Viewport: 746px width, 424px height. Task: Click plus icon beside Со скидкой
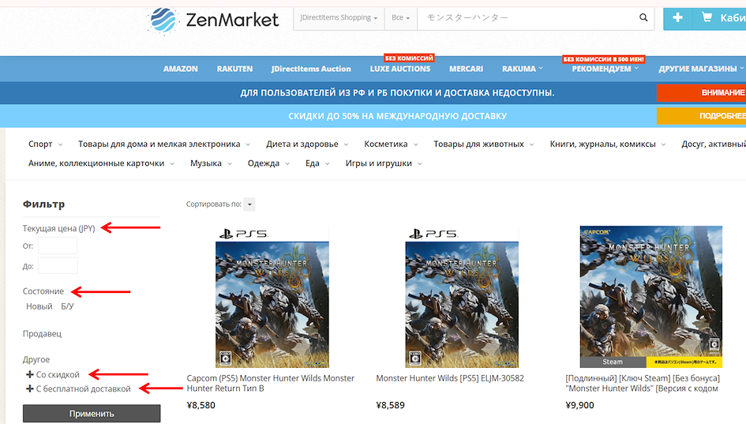29,375
